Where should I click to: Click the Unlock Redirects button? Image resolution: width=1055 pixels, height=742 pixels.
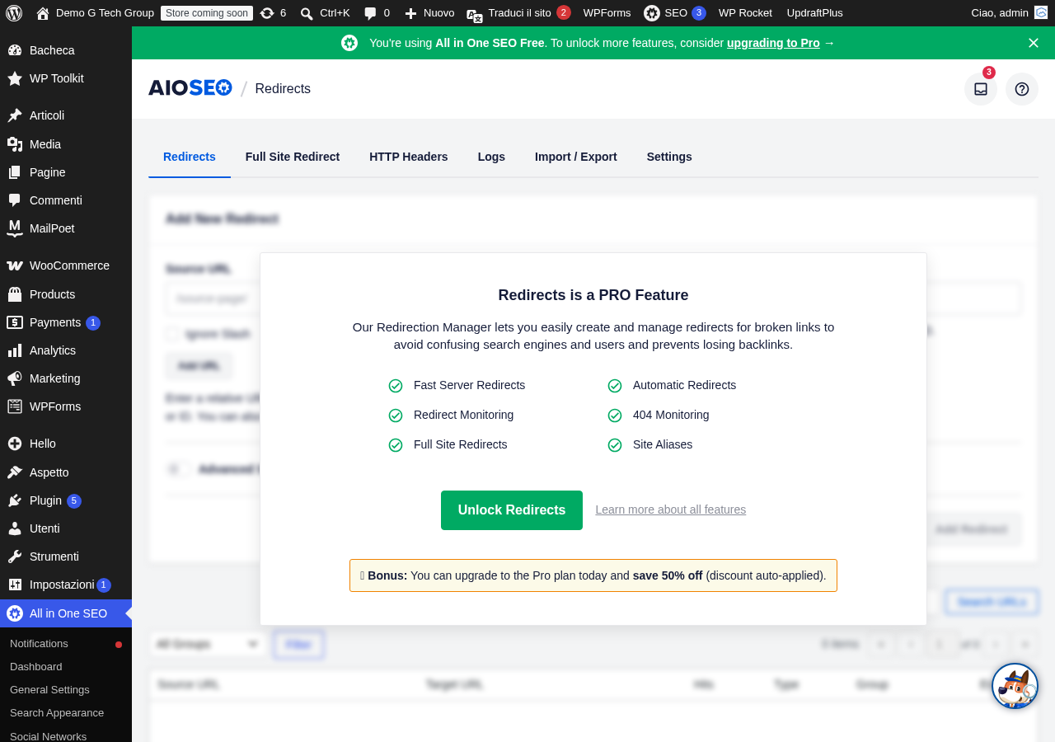[x=512, y=510]
